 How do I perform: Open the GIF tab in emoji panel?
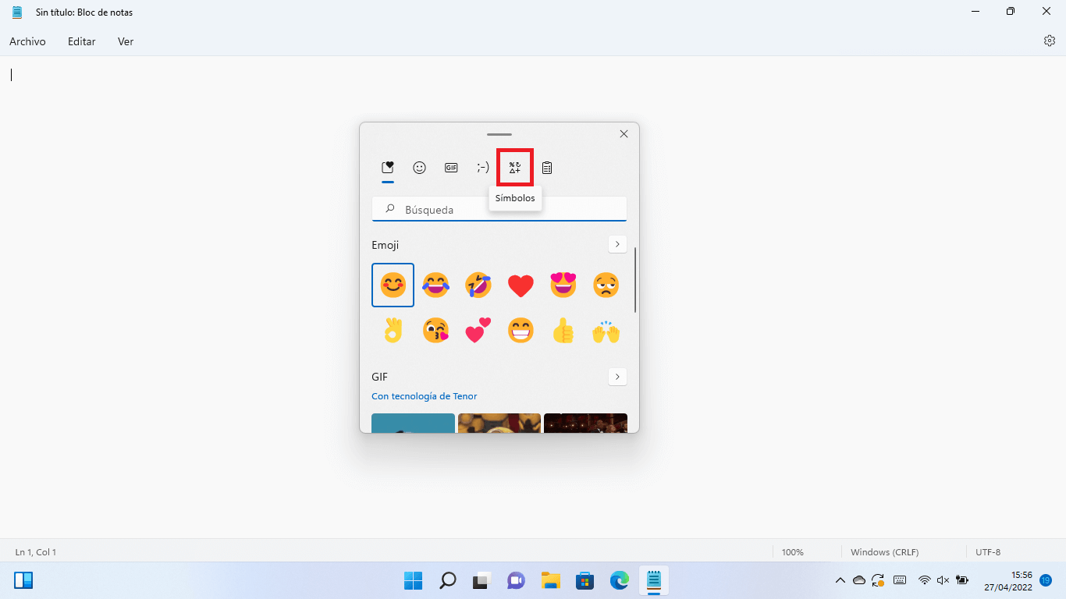pos(451,167)
